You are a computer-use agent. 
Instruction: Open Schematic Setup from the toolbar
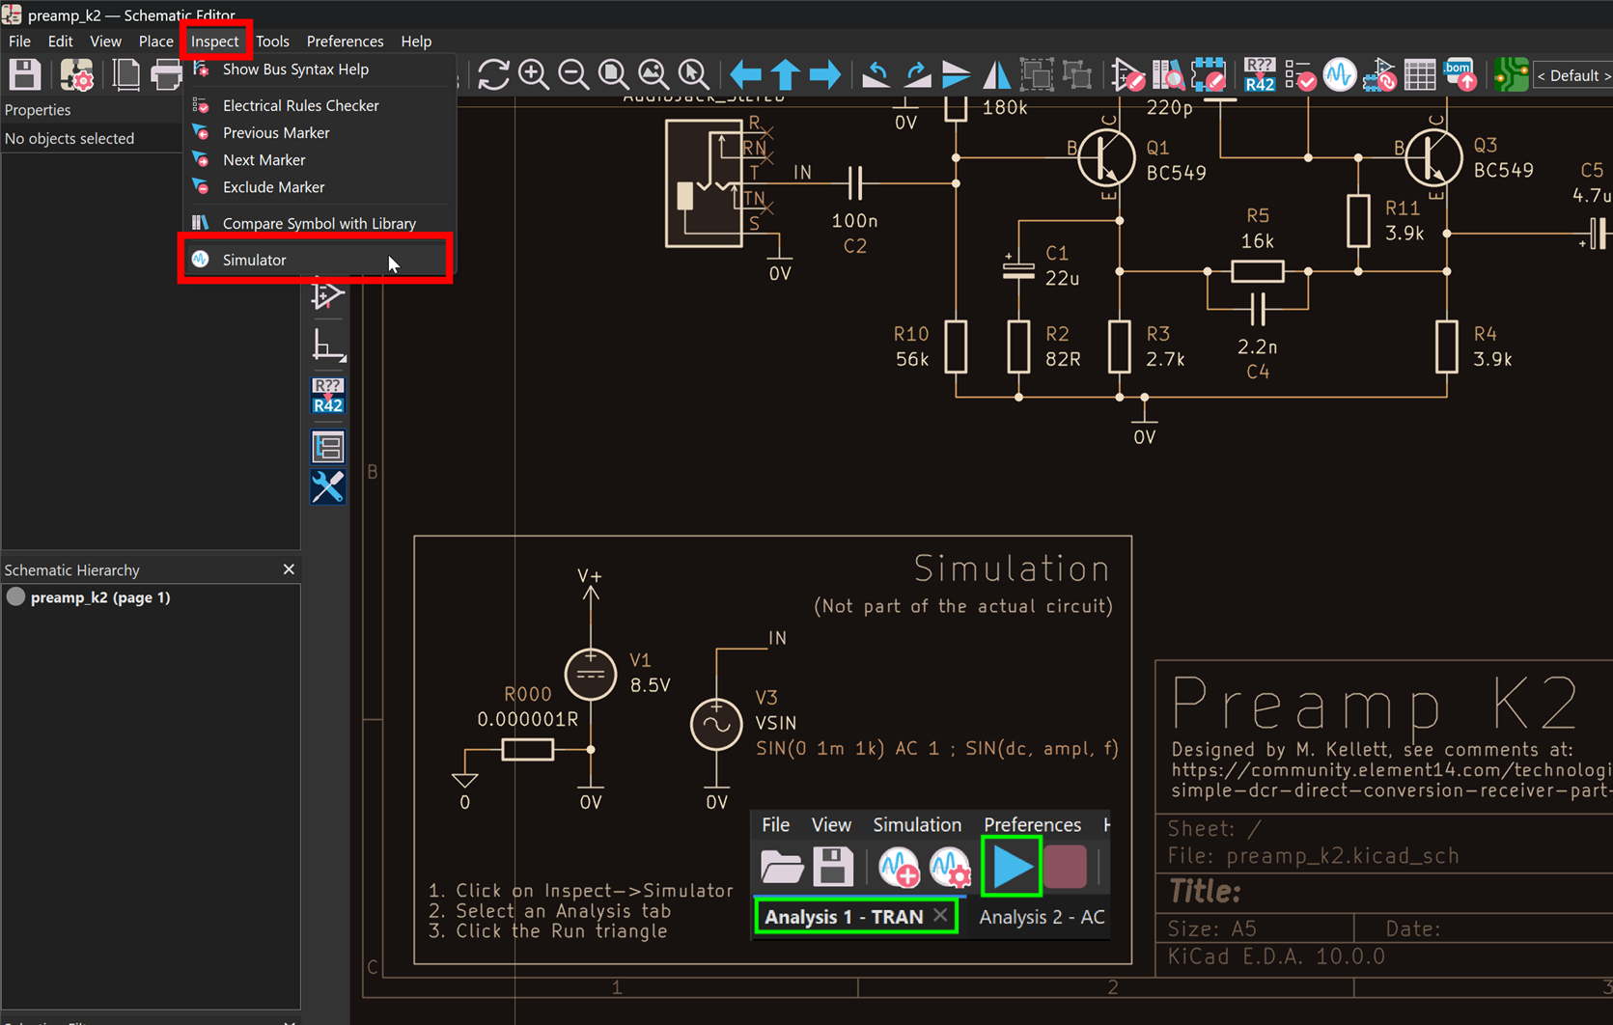76,74
